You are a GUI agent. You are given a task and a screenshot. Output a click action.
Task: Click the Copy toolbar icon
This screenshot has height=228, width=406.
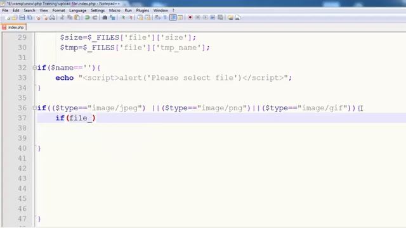coord(70,18)
